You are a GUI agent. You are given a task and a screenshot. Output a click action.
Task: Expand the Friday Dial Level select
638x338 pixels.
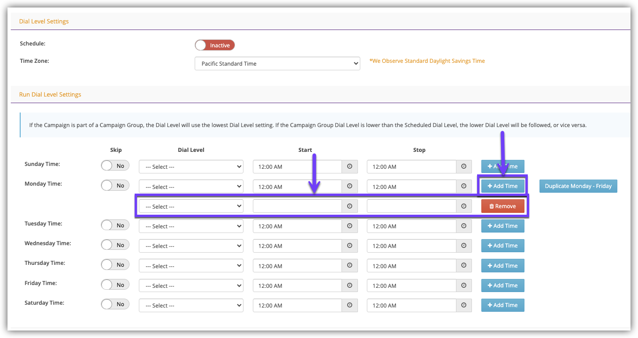(x=191, y=285)
